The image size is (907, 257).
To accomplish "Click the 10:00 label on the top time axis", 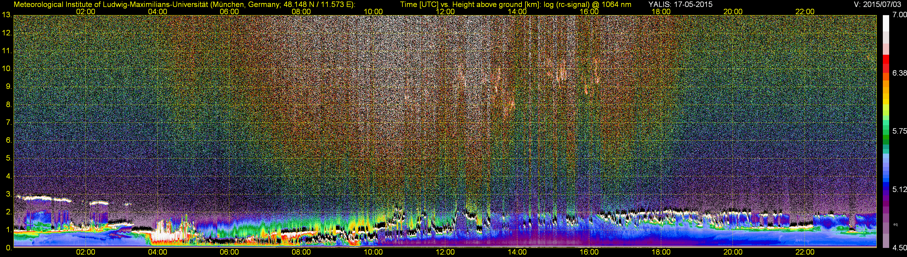I will point(373,11).
